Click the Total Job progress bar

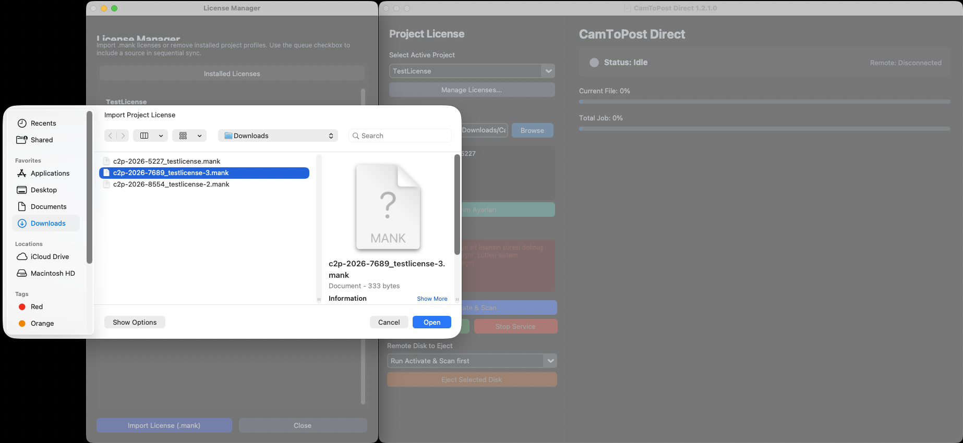764,129
